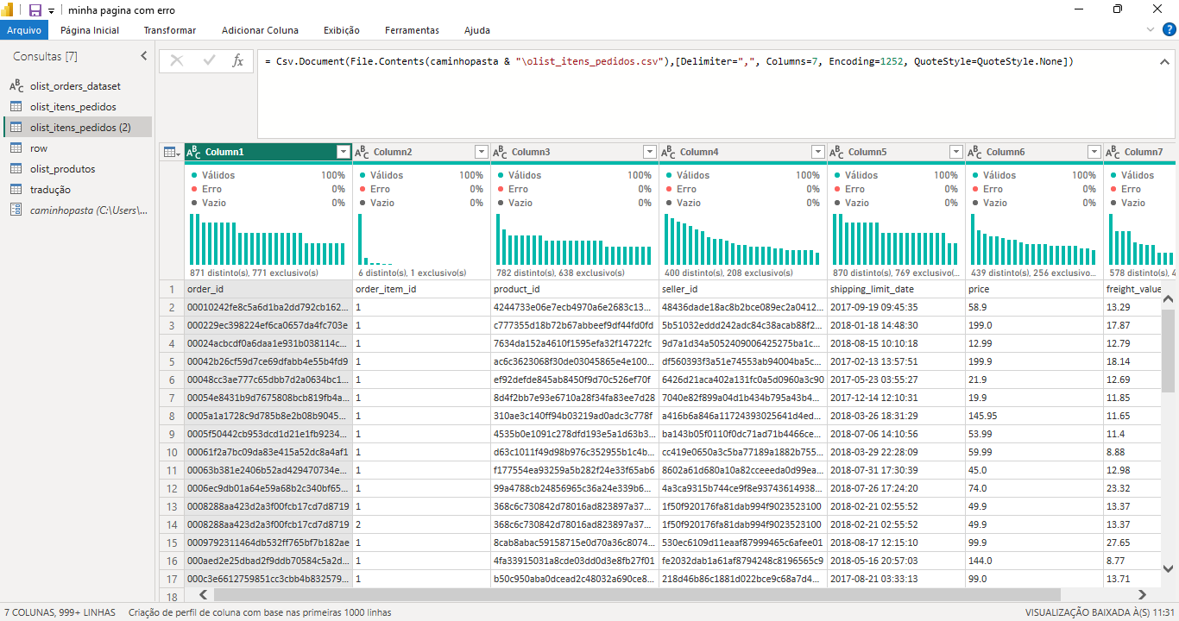Open the Column6 filter dropdown
1179x621 pixels.
(1094, 152)
